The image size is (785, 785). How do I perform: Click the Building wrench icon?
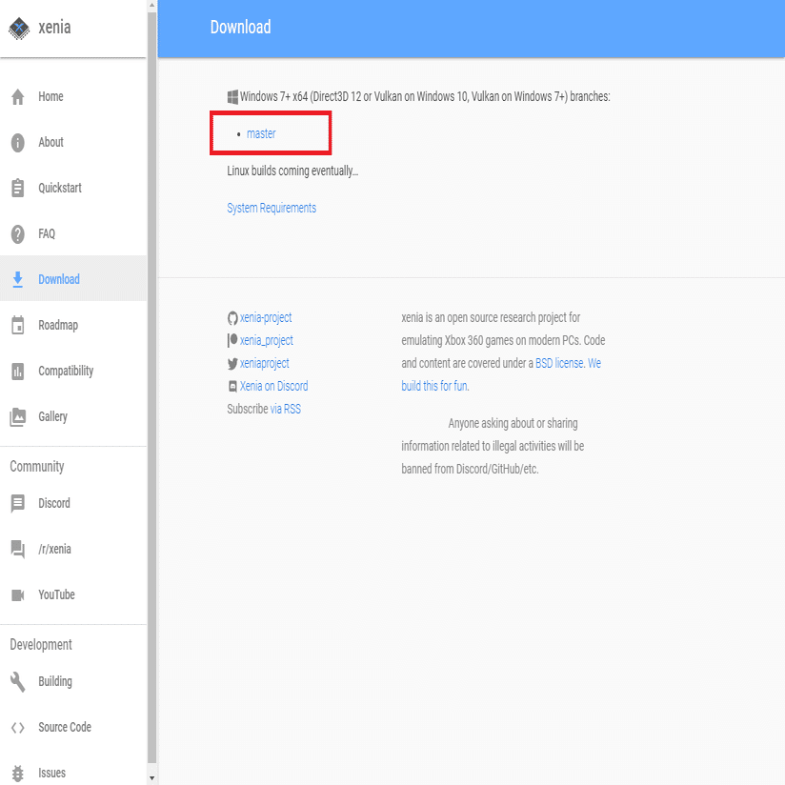click(x=18, y=681)
